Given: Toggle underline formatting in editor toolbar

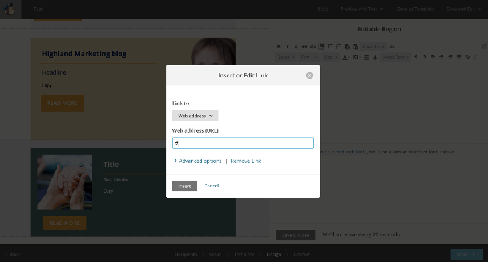Looking at the screenshot, I should (x=296, y=47).
